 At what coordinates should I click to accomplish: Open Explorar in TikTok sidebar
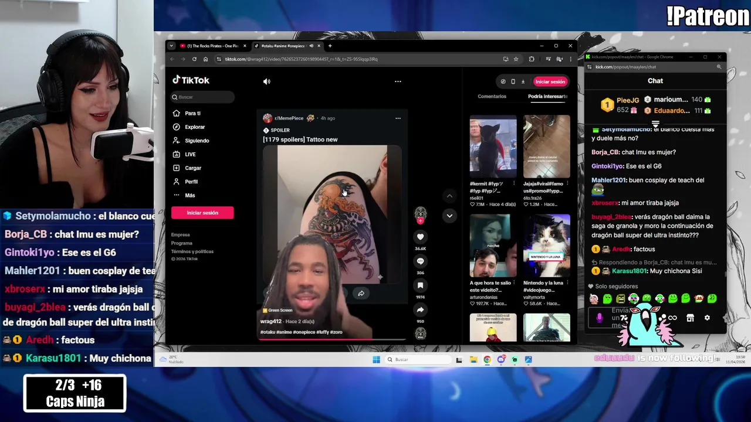click(195, 127)
